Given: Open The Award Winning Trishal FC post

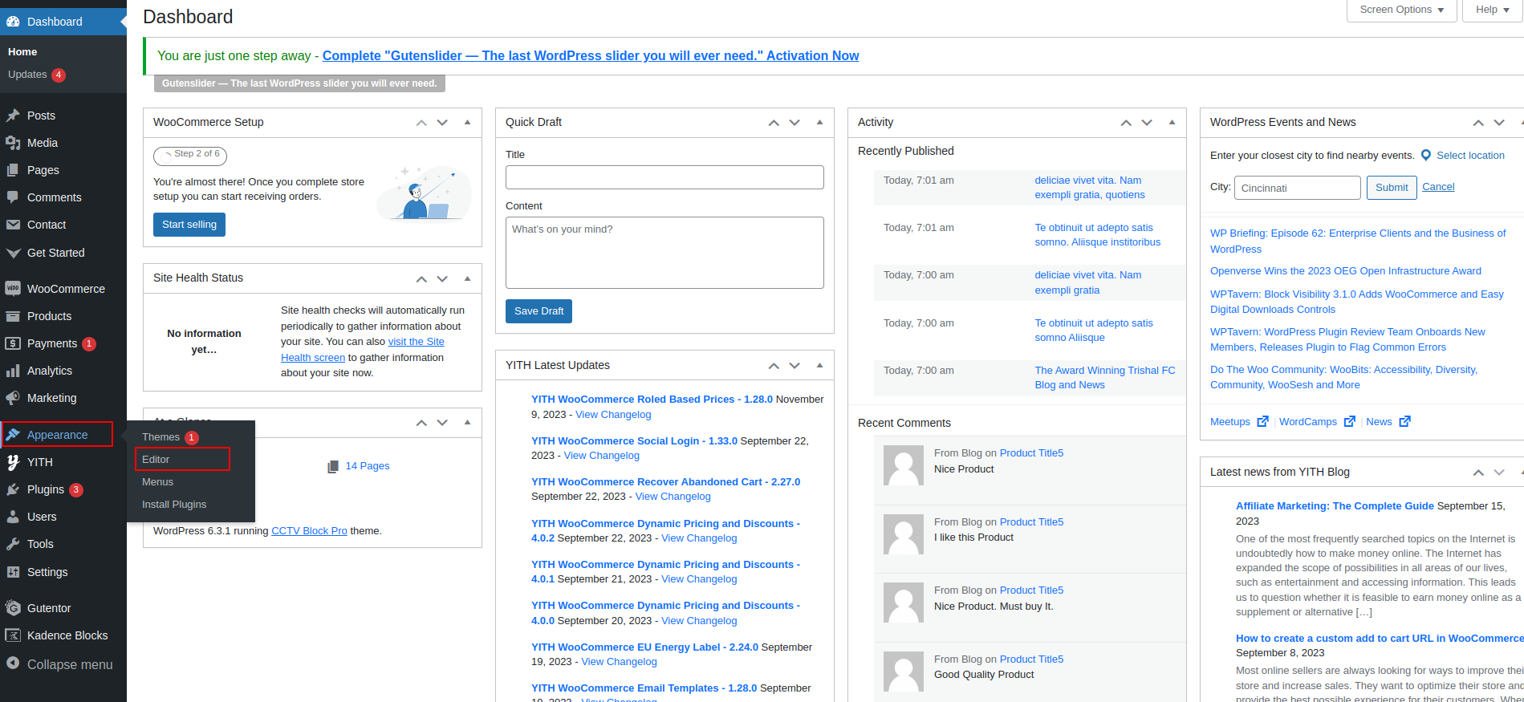Looking at the screenshot, I should [1105, 378].
